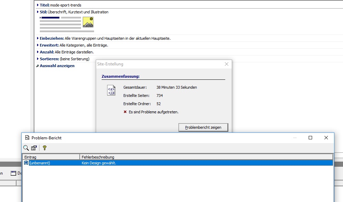
Task: Click the illustration thumbnail in style preview
Action: tap(88, 22)
